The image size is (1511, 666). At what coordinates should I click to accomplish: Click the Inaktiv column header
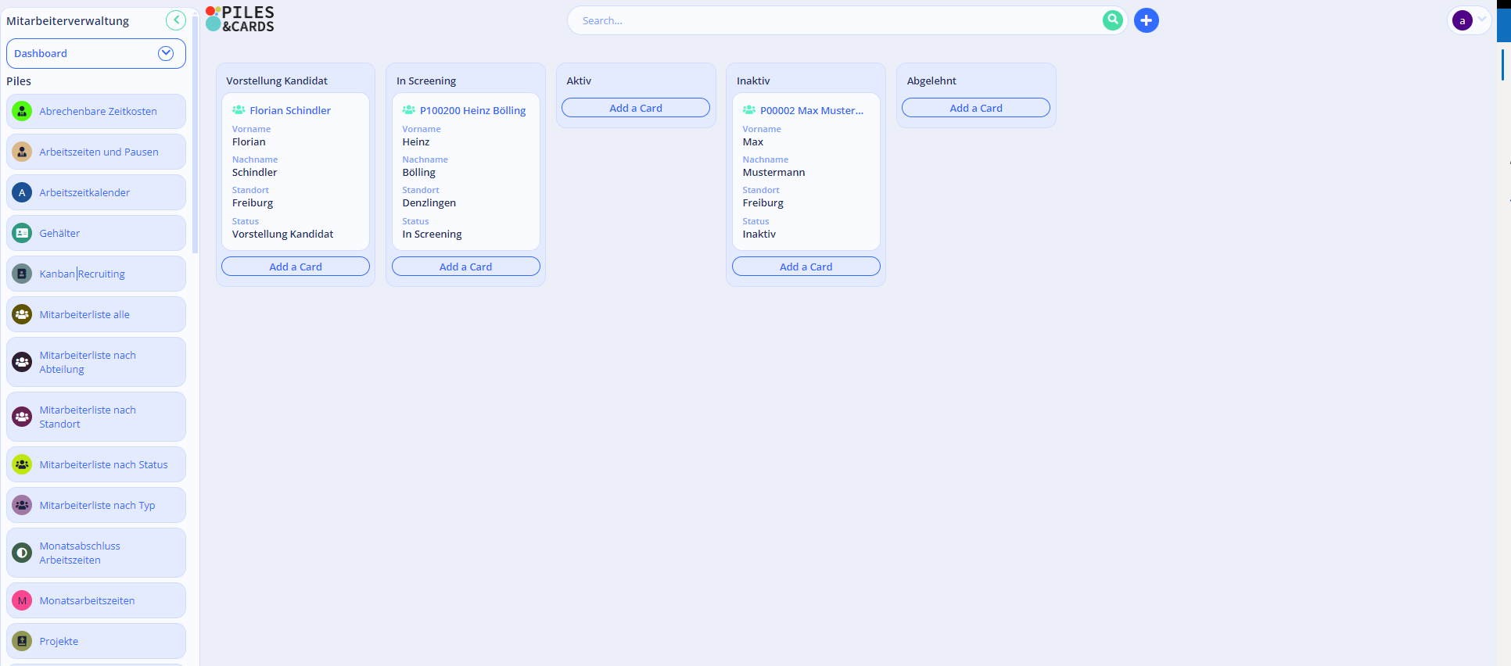753,81
